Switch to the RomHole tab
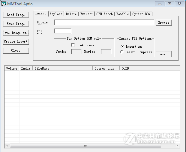 [x=122, y=14]
